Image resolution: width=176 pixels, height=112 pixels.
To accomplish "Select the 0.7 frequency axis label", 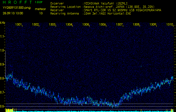I will point(2,92).
